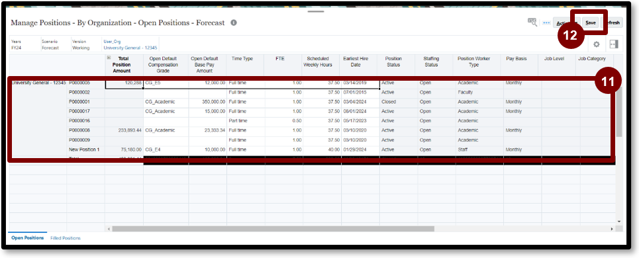Click the 15,000.00 base pay cell
Viewport: 639px width, 258px height.
[207, 112]
